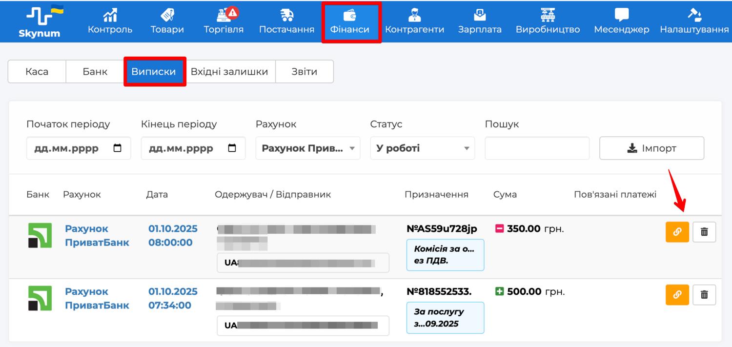The width and height of the screenshot is (732, 347).
Task: Delete the 500.00 грн statement row
Action: (704, 295)
